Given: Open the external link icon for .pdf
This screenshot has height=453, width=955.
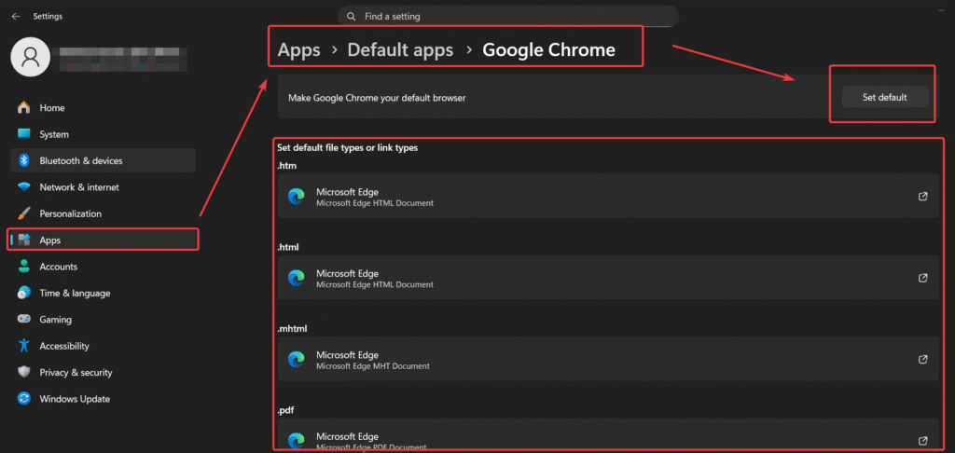Looking at the screenshot, I should click(x=922, y=441).
